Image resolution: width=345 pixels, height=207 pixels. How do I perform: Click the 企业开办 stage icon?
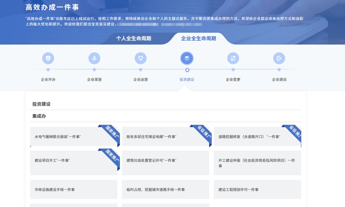[48, 58]
